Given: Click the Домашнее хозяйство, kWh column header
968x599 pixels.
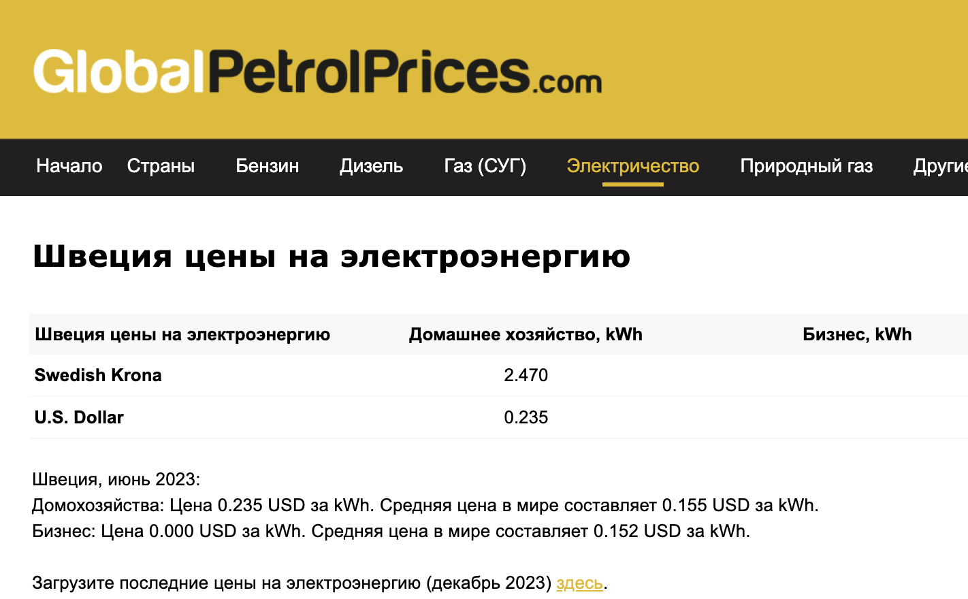Looking at the screenshot, I should (526, 334).
